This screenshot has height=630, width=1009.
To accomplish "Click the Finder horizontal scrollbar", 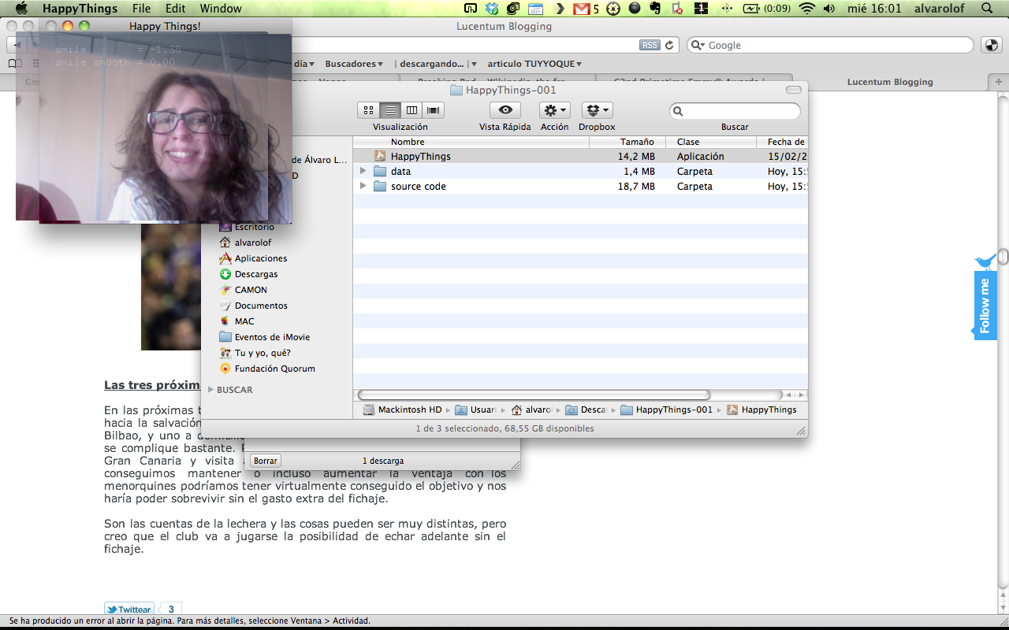I will [x=534, y=395].
